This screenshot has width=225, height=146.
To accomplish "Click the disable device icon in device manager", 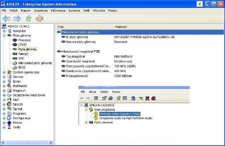I will pyautogui.click(x=153, y=98).
